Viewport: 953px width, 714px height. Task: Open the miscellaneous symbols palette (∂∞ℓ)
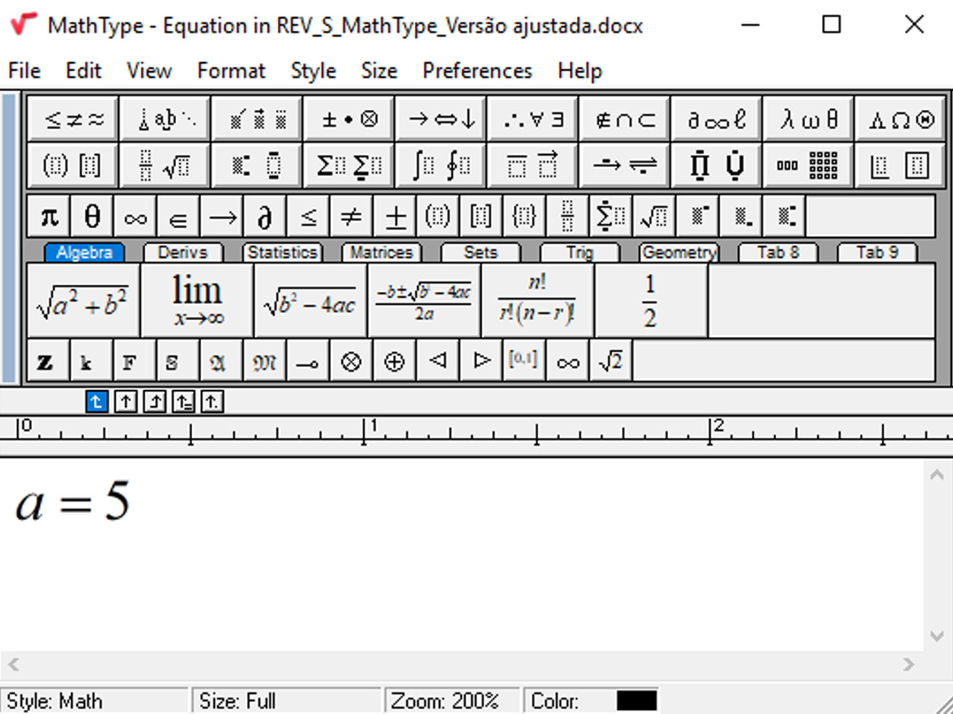[717, 119]
